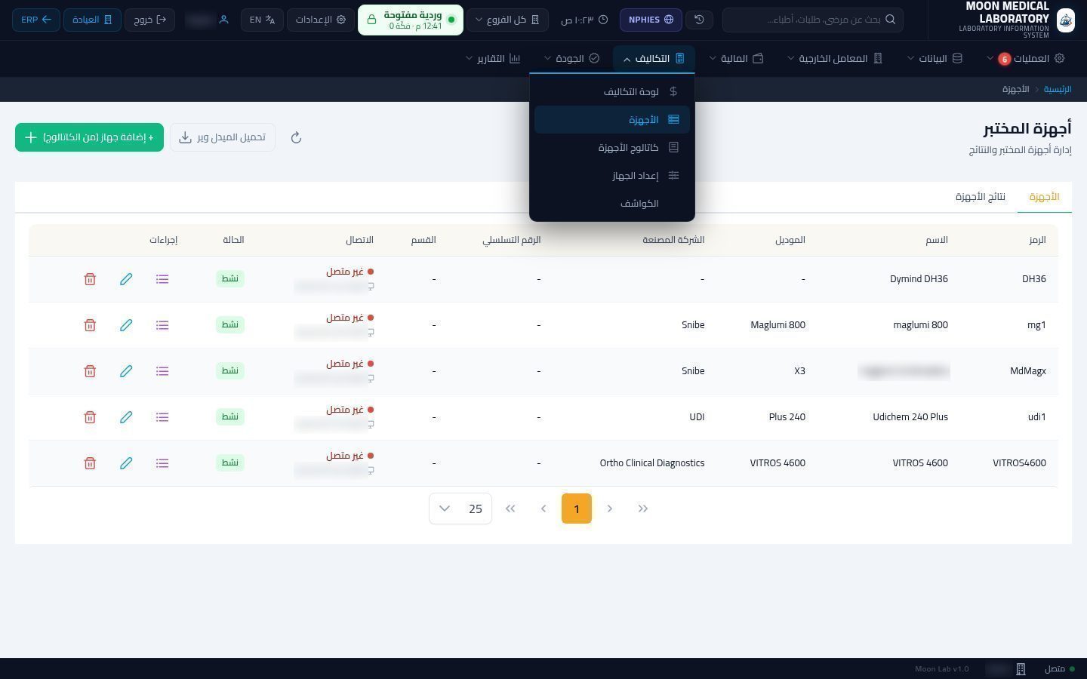Open the list actions for DH36
Screen dimensions: 1087x679
point(162,279)
